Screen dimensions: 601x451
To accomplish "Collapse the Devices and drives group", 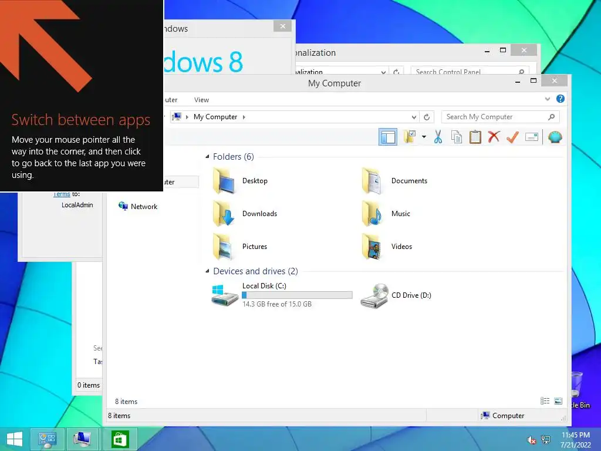I will (x=207, y=271).
